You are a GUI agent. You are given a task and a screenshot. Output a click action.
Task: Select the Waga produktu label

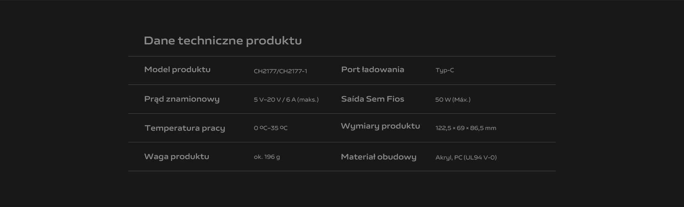point(177,157)
